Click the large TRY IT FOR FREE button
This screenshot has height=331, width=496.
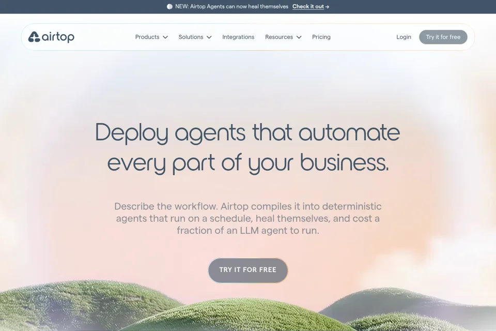(247, 270)
